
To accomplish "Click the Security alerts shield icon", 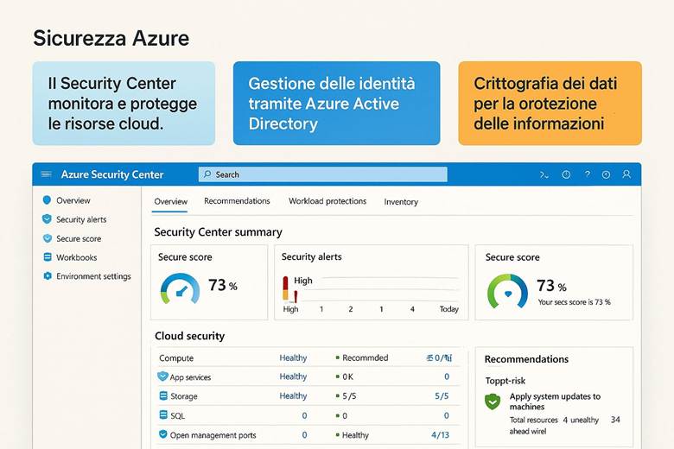I will [x=47, y=219].
